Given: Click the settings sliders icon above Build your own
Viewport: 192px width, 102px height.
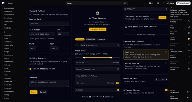Looking at the screenshot, I should [x=171, y=7].
